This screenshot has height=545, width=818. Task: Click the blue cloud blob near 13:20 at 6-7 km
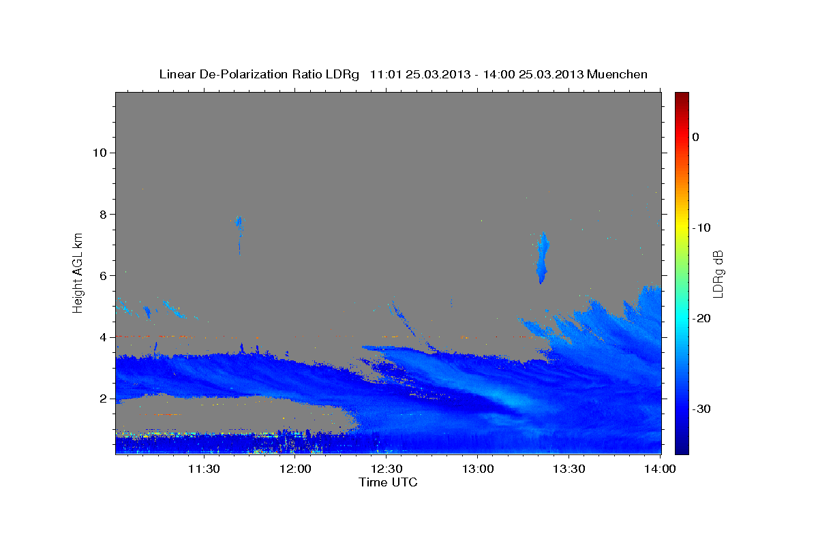[x=543, y=259]
